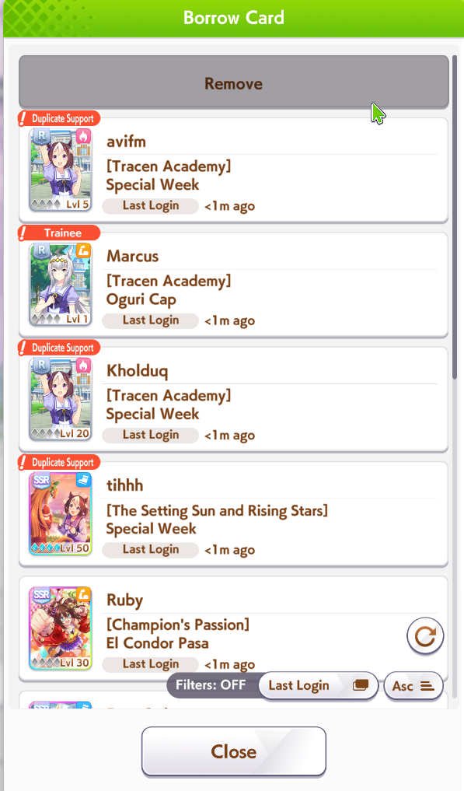Screen dimensions: 464x791
Task: Open the Last Login sort dropdown
Action: (x=318, y=685)
